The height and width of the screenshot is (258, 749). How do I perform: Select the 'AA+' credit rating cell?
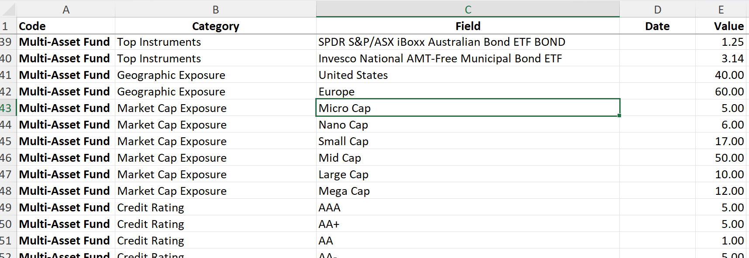click(468, 224)
